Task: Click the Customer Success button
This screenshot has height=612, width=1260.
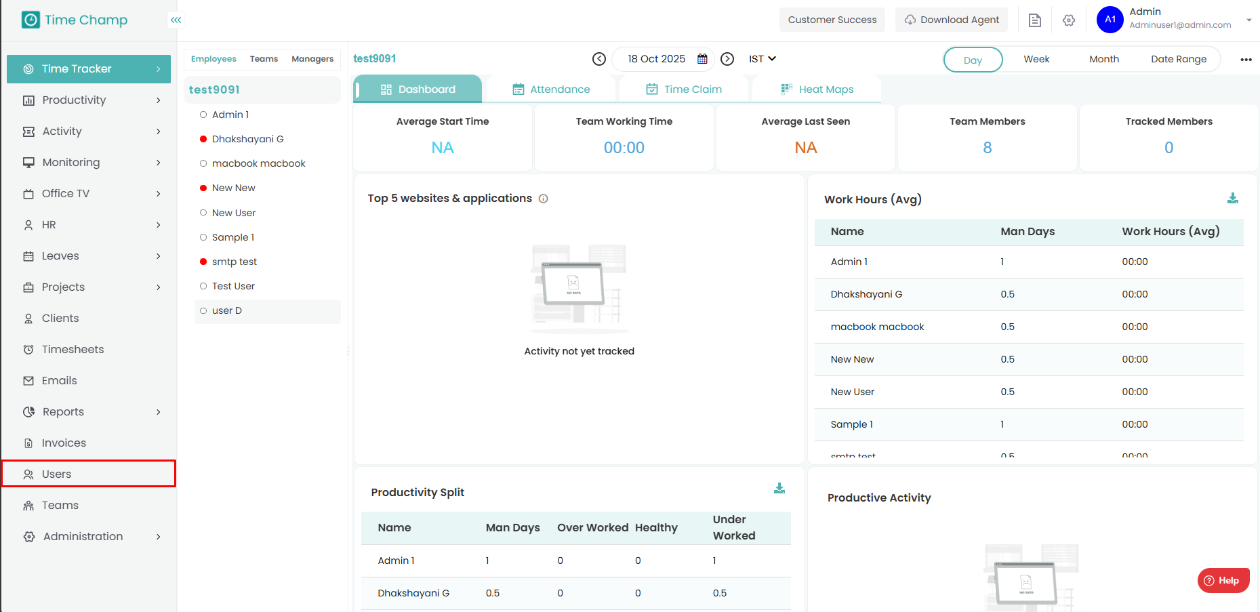Action: point(832,20)
